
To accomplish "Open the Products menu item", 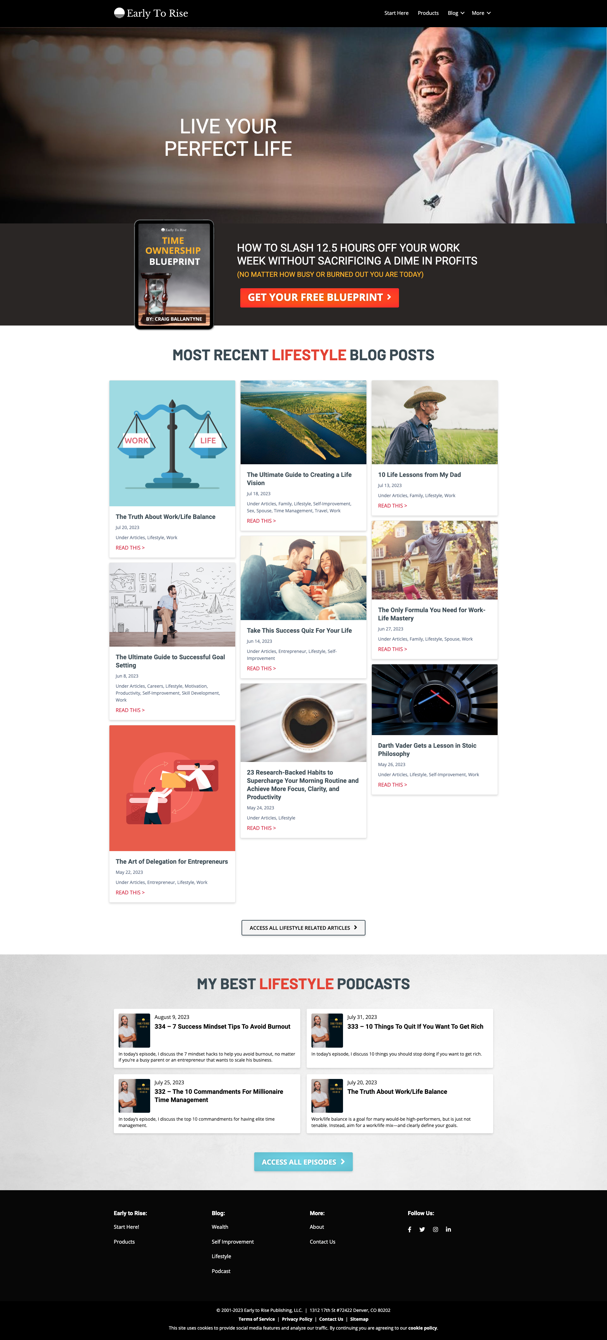I will [x=428, y=13].
